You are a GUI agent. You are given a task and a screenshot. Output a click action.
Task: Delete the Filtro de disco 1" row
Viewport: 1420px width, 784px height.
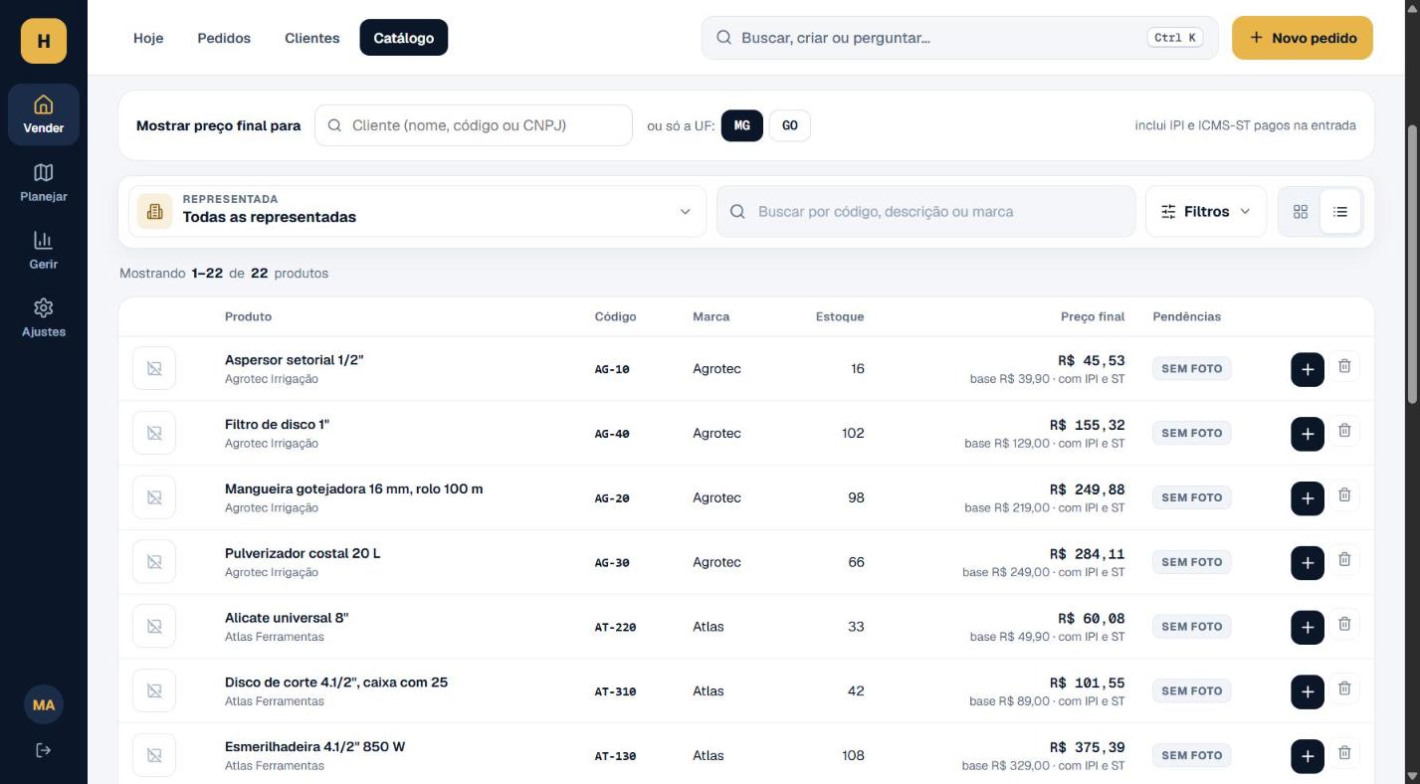1344,431
